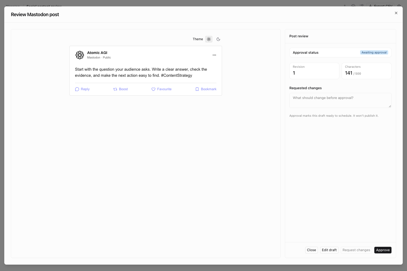Click the Request changes button
This screenshot has width=407, height=271.
pos(356,250)
